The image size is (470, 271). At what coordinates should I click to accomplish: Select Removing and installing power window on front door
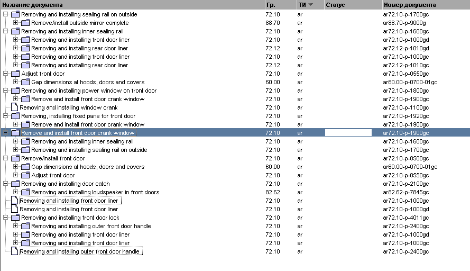tap(89, 91)
